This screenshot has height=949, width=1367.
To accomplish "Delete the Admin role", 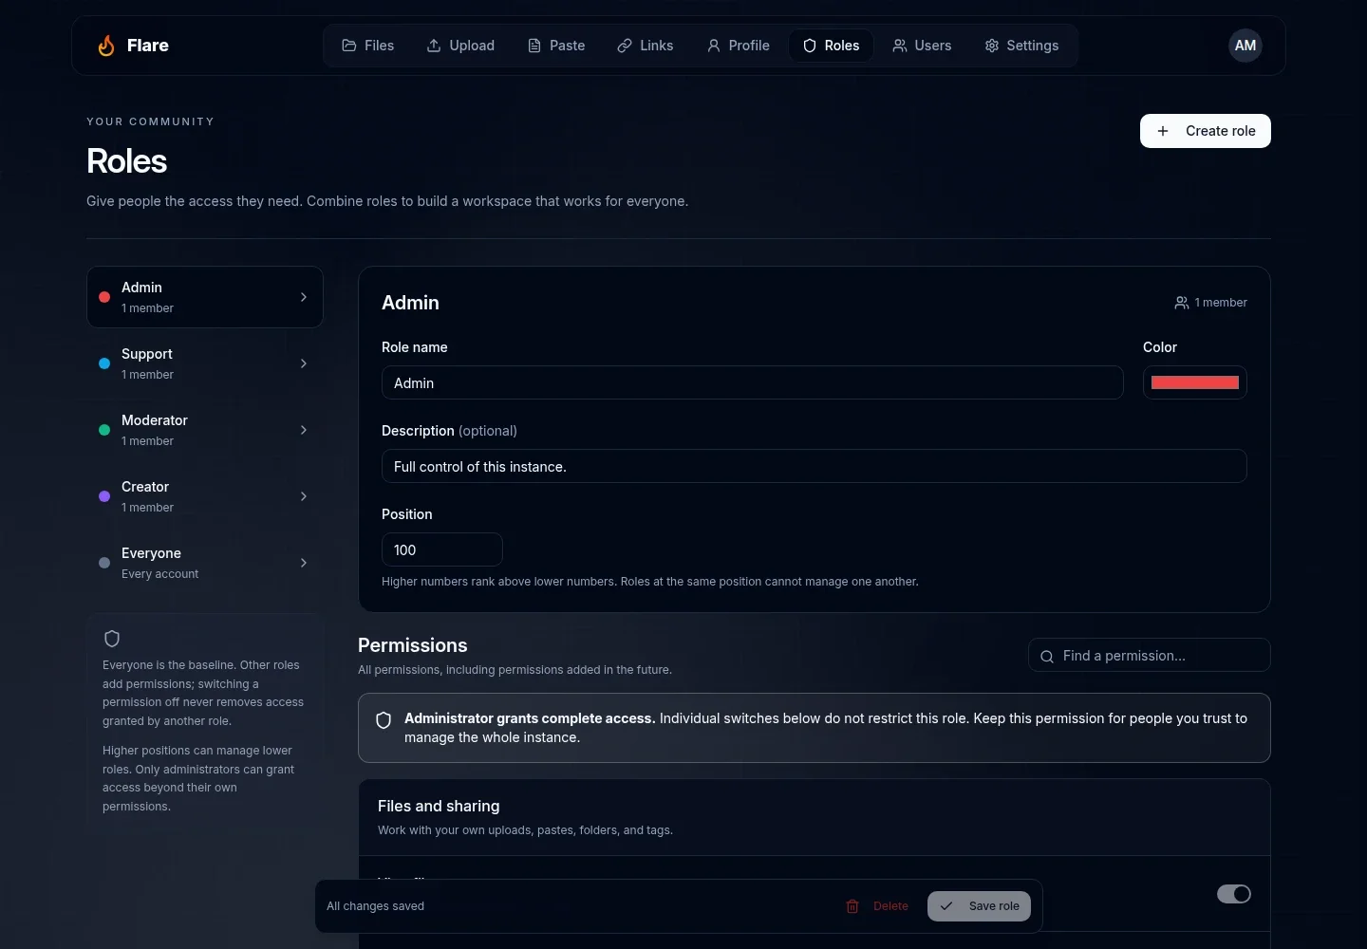I will tap(877, 906).
